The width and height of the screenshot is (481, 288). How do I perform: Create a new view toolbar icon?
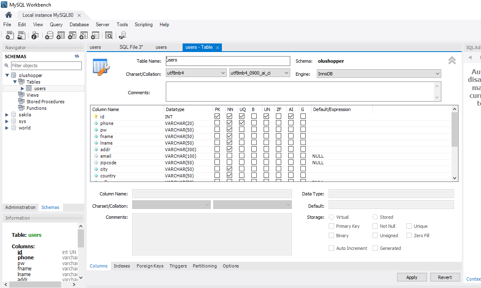[72, 35]
